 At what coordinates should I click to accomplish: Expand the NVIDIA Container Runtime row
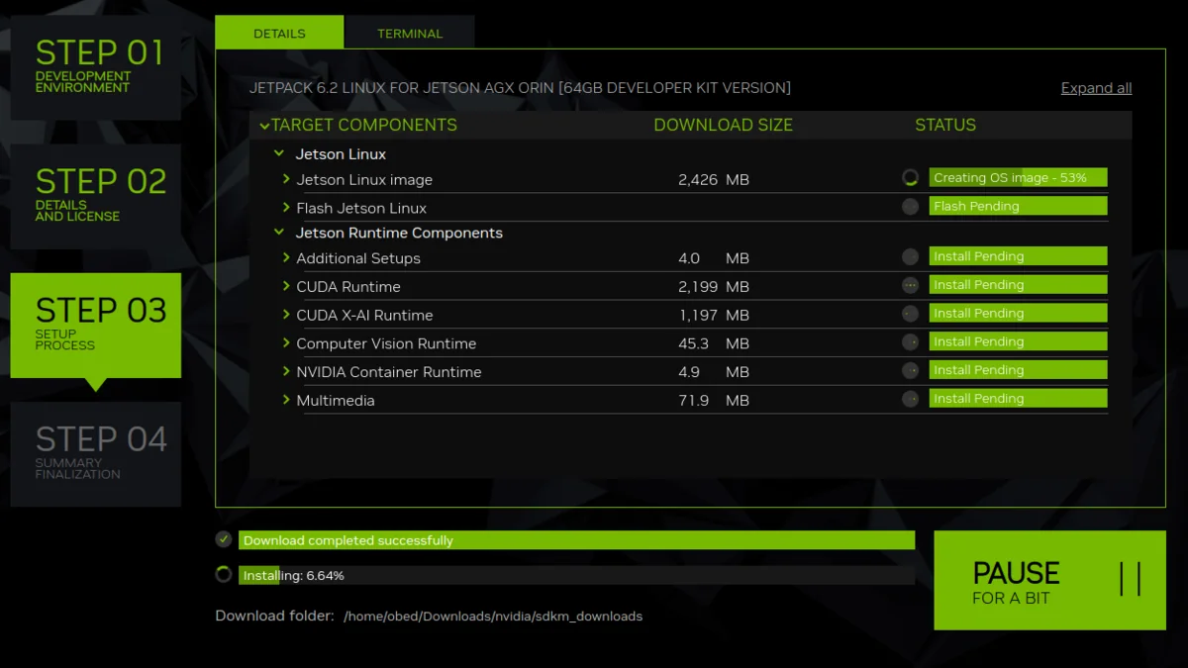pos(286,372)
